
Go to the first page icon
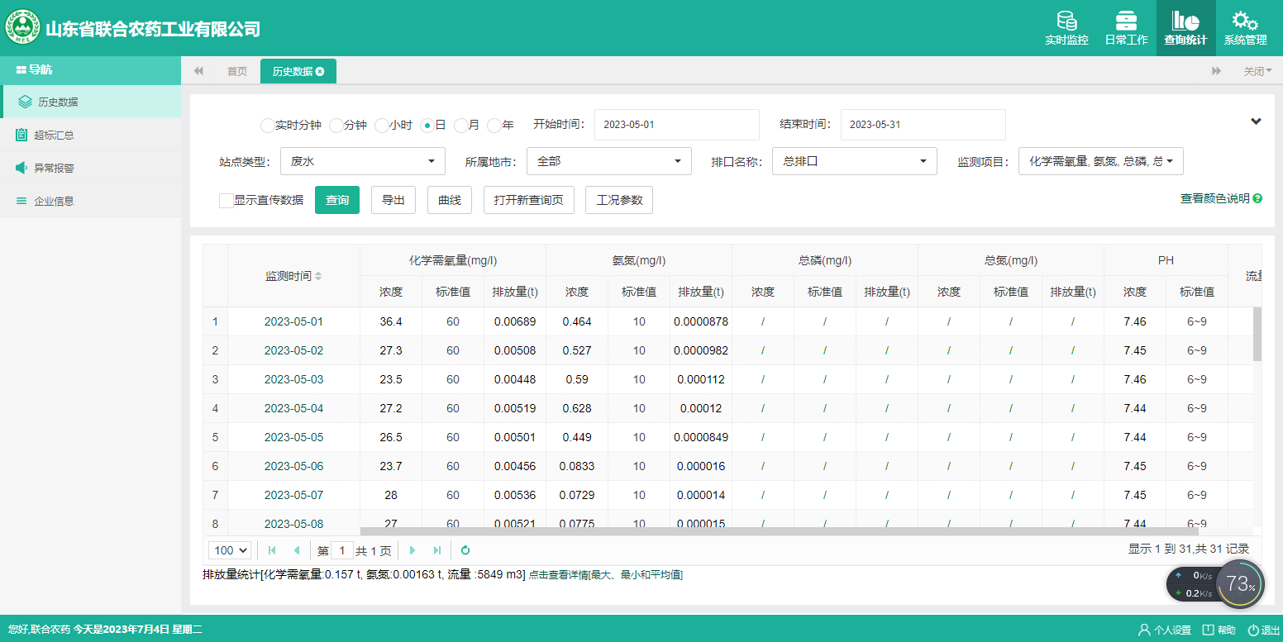click(272, 550)
